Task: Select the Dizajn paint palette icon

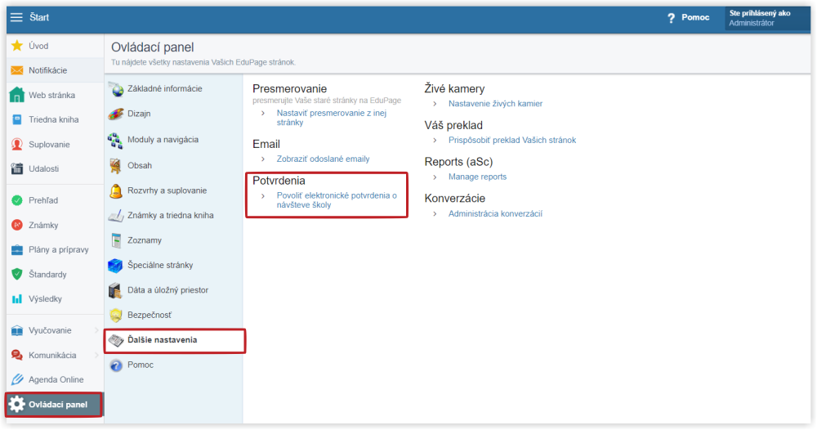Action: pyautogui.click(x=116, y=114)
